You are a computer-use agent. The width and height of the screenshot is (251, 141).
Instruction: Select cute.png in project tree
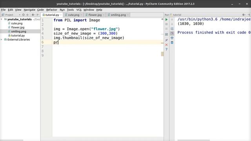tap(16, 23)
